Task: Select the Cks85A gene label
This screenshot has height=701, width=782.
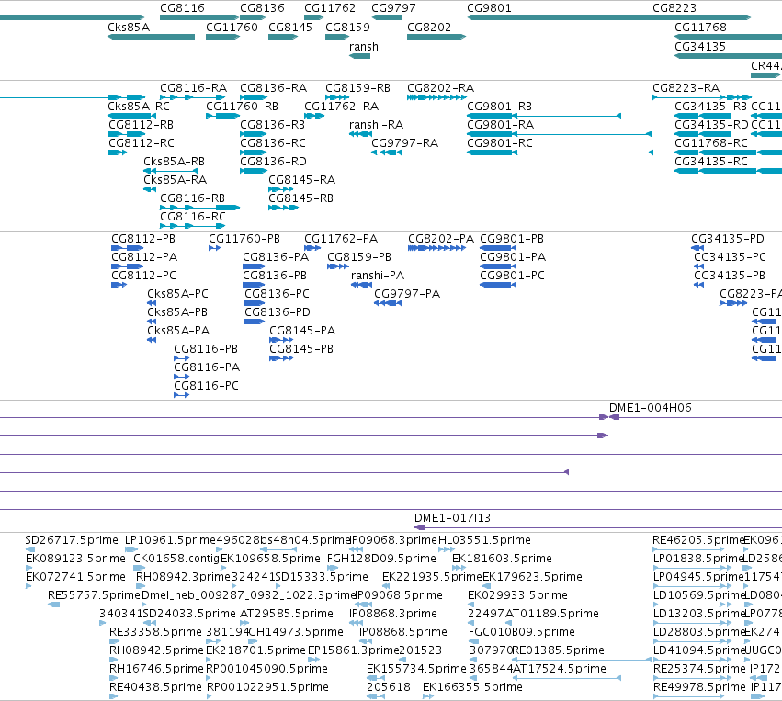Action: point(129,28)
